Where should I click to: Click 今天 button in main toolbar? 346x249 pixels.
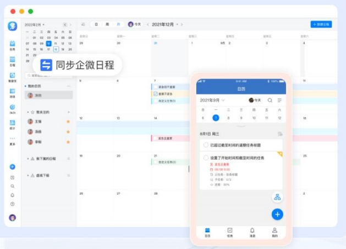135,24
